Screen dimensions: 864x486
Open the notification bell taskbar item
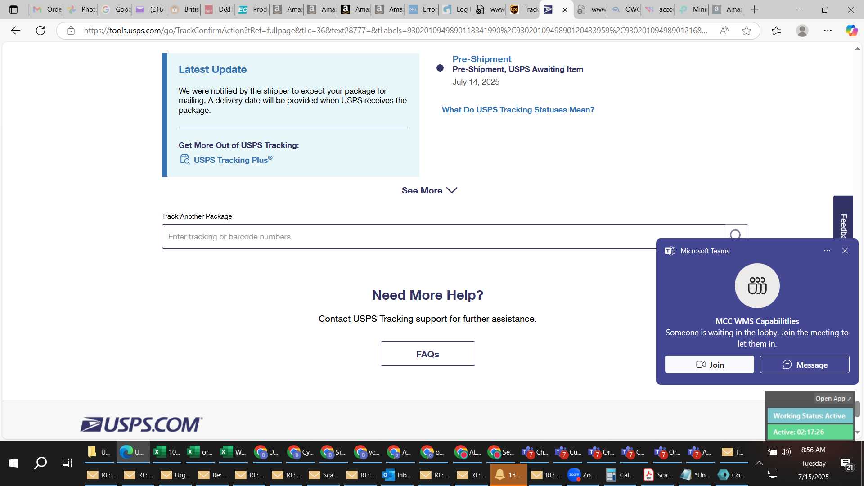click(508, 475)
